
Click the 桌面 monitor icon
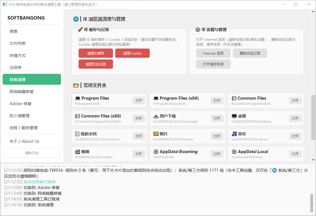pos(234,116)
